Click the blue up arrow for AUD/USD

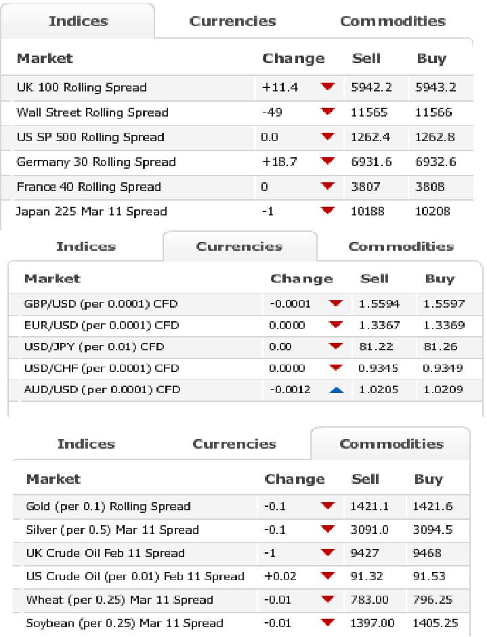[x=337, y=390]
